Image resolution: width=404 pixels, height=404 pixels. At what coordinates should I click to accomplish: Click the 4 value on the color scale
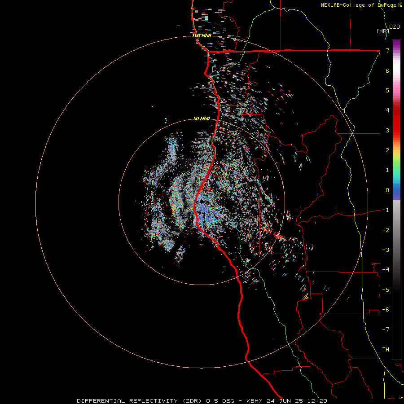(x=387, y=110)
